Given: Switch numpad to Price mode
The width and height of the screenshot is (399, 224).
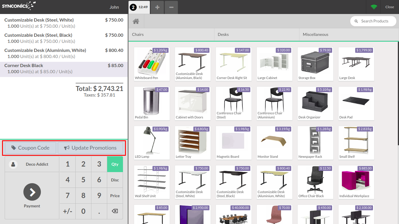Looking at the screenshot, I should pyautogui.click(x=115, y=196).
